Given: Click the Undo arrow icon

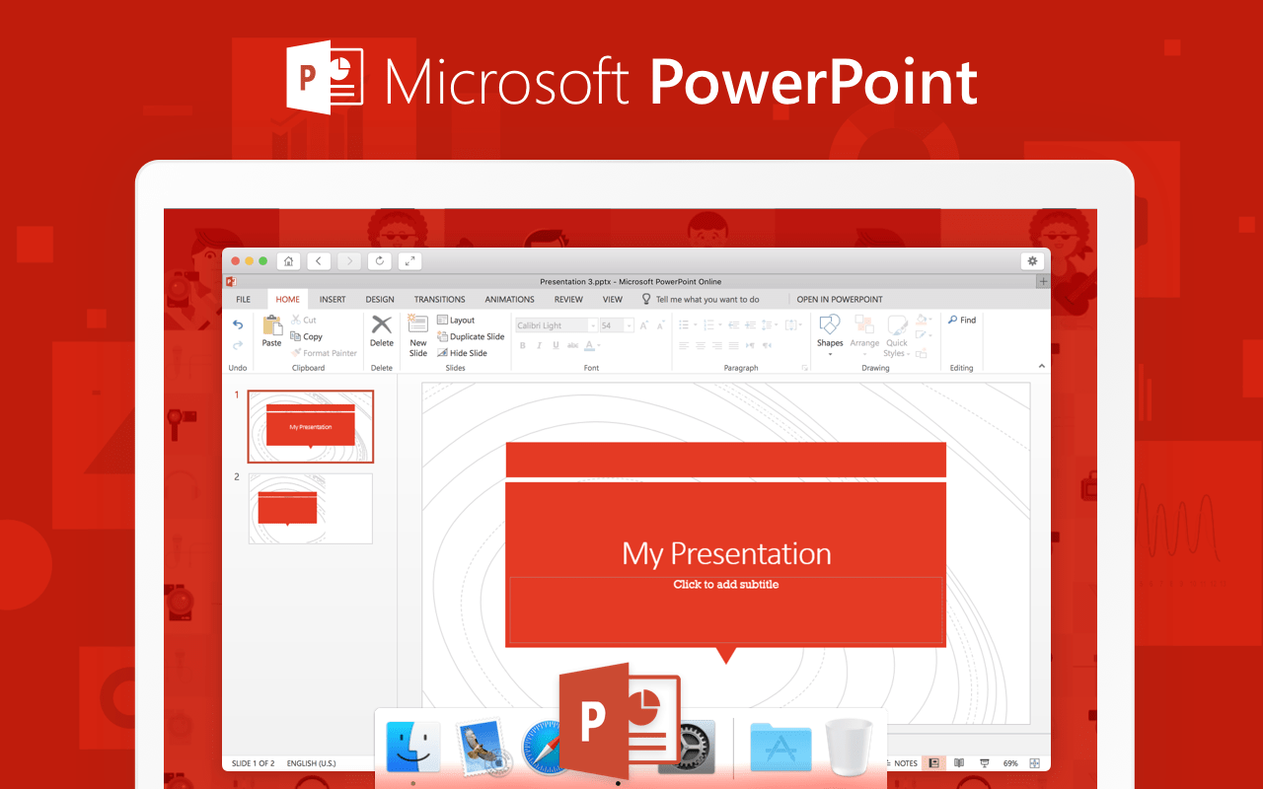Looking at the screenshot, I should (x=238, y=324).
